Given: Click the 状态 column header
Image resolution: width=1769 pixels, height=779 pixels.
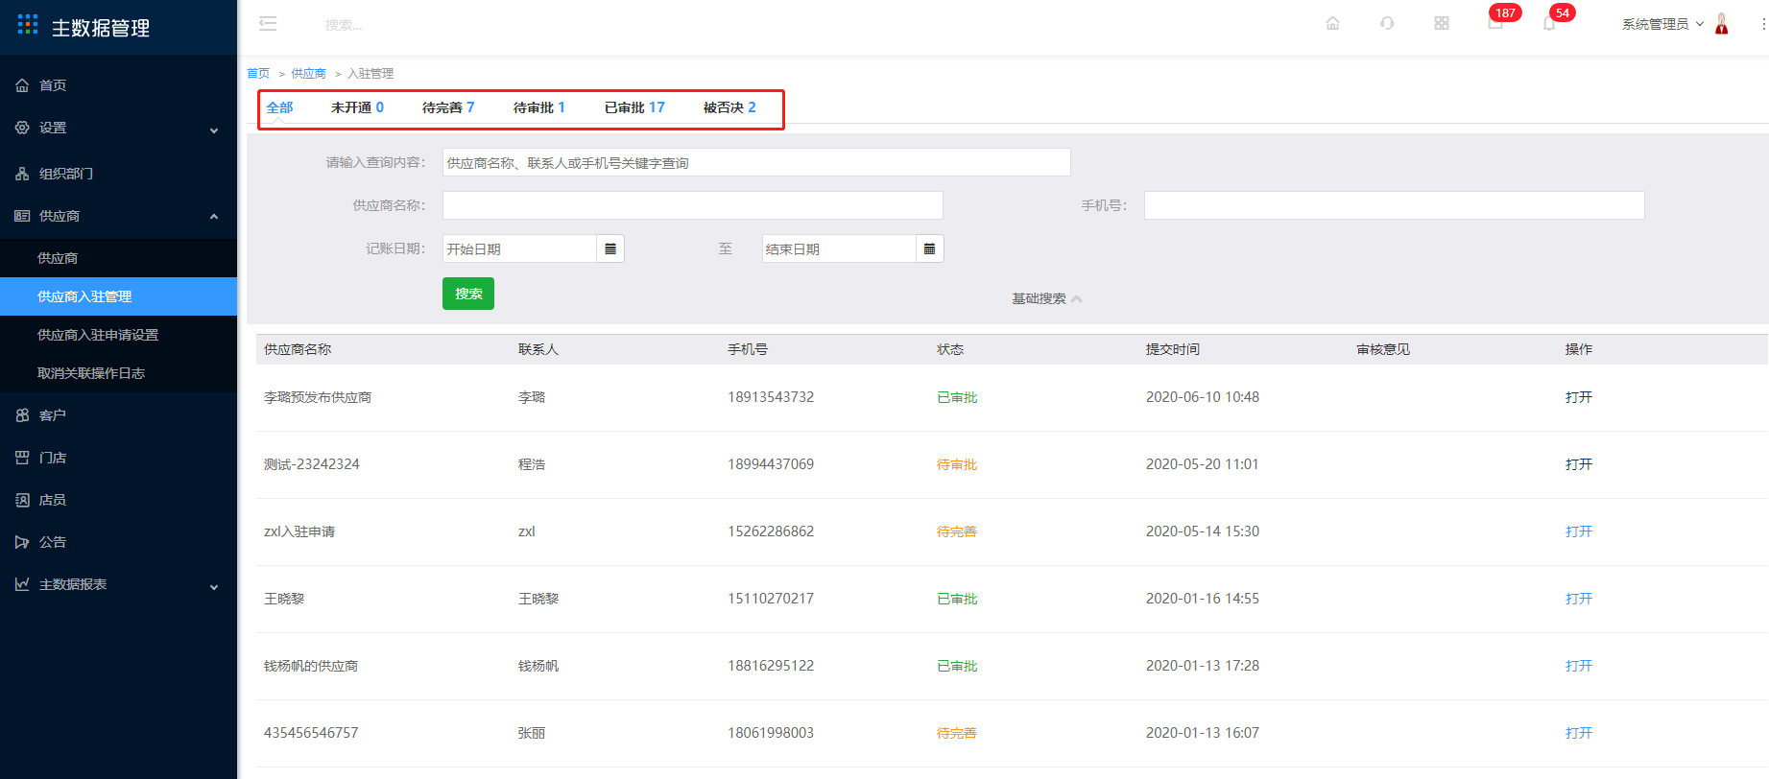Looking at the screenshot, I should 950,349.
